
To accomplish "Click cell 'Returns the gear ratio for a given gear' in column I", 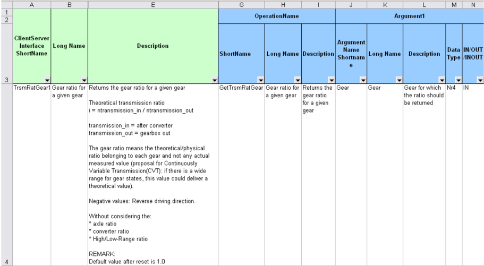I will tap(318, 175).
